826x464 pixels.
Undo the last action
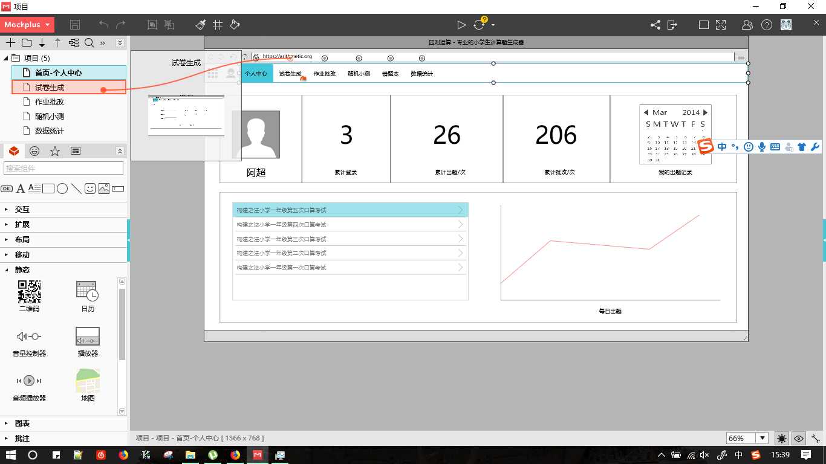104,25
